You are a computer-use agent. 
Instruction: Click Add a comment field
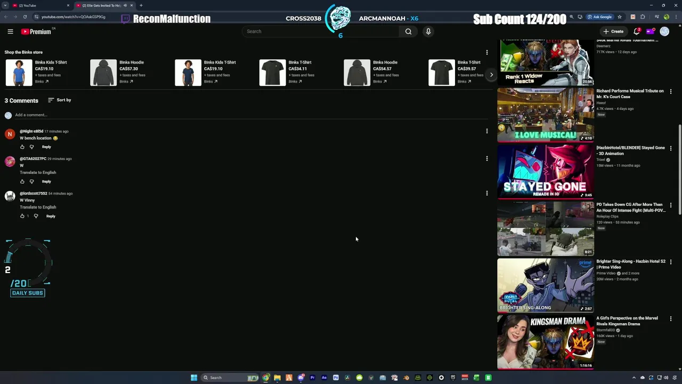pyautogui.click(x=31, y=115)
